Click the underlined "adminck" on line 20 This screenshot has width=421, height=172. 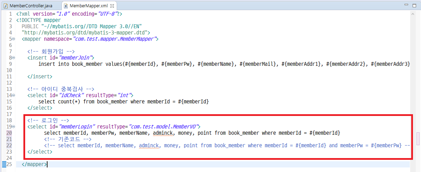[x=163, y=133]
